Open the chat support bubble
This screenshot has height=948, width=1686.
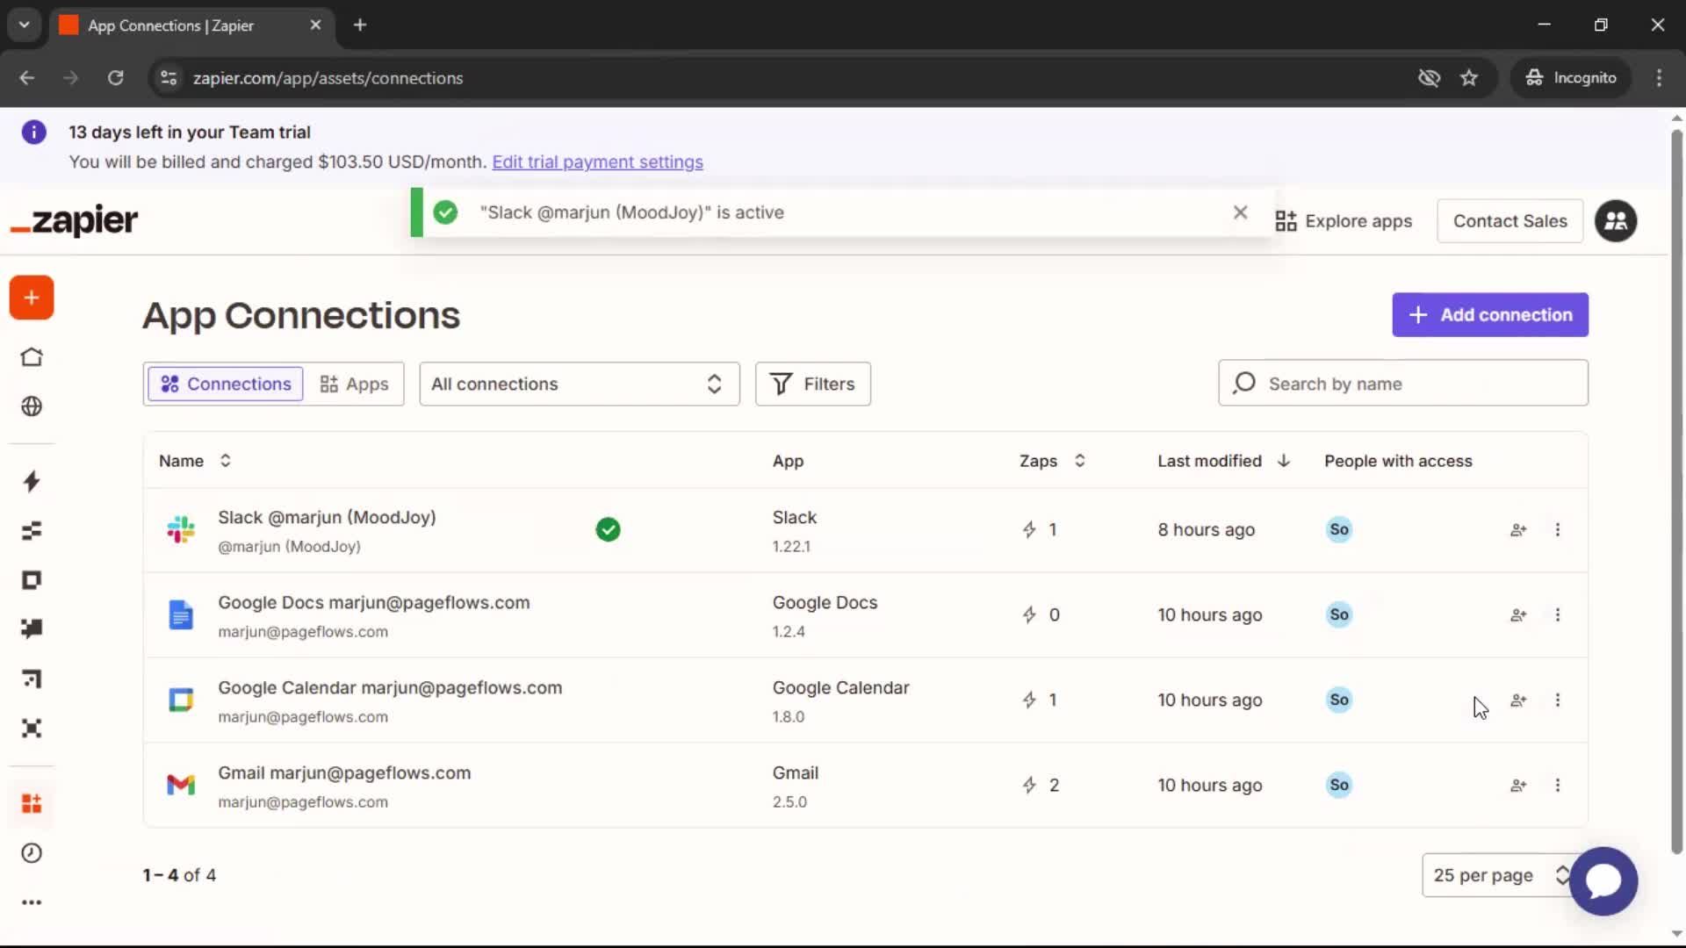1603,880
